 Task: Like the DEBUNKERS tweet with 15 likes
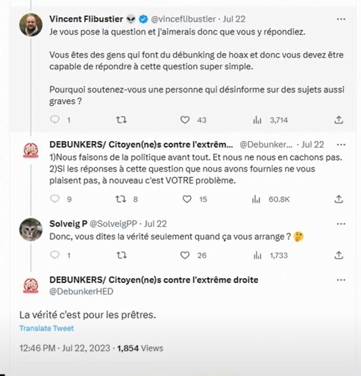click(187, 199)
